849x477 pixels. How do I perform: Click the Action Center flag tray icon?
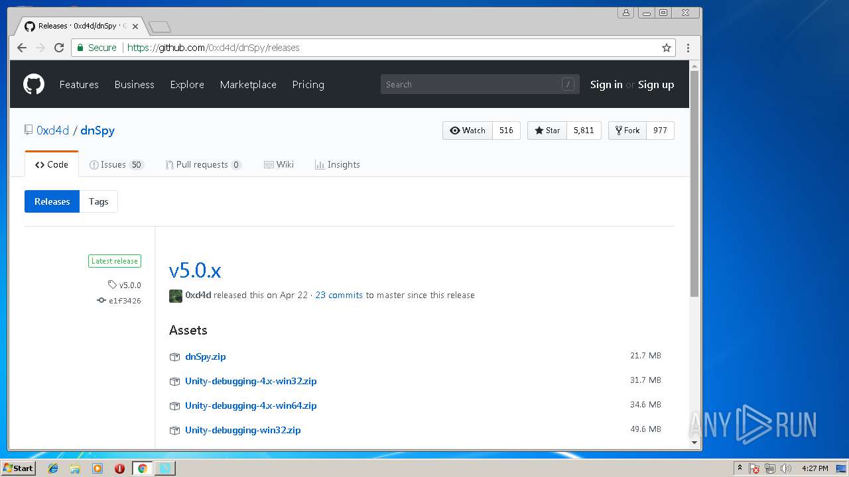click(754, 468)
